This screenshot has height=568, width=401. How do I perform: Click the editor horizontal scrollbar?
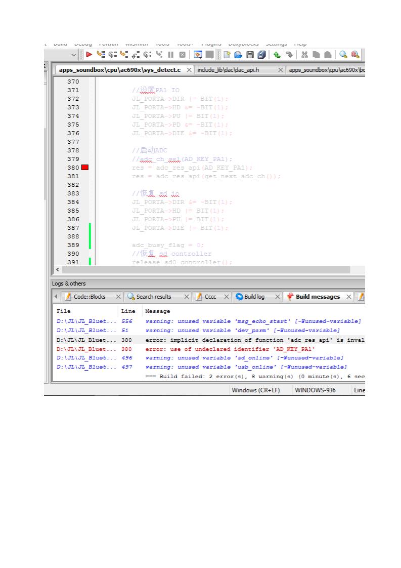click(x=202, y=269)
